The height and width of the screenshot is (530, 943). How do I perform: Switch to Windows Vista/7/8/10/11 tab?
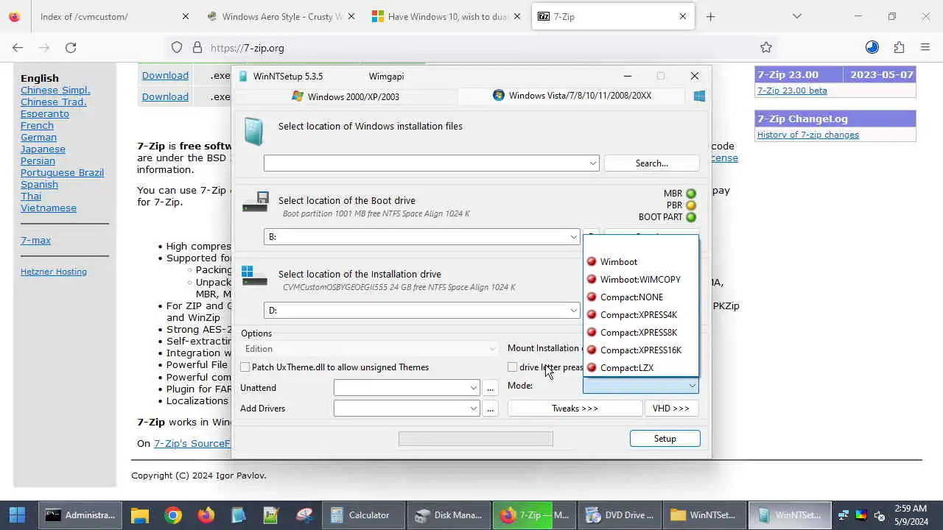pos(572,96)
